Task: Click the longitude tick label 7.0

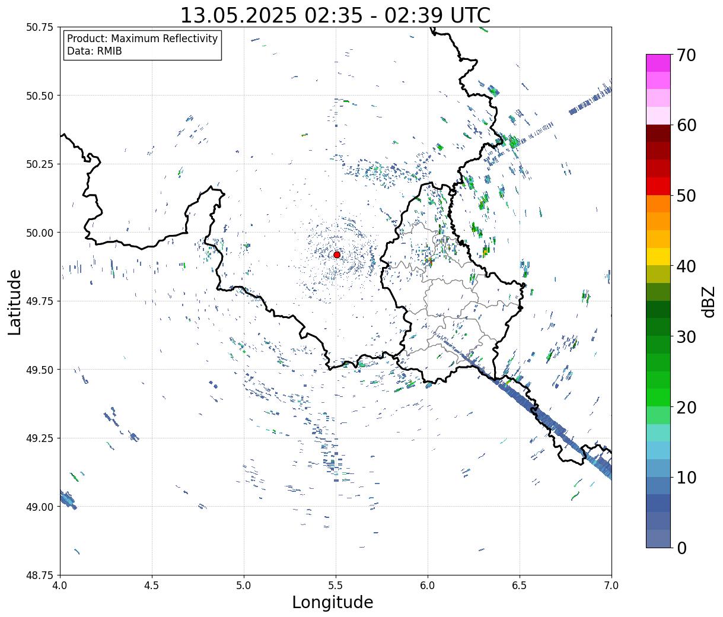Action: click(x=611, y=585)
